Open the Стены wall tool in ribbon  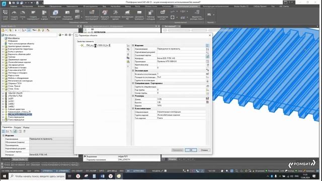click(22, 15)
